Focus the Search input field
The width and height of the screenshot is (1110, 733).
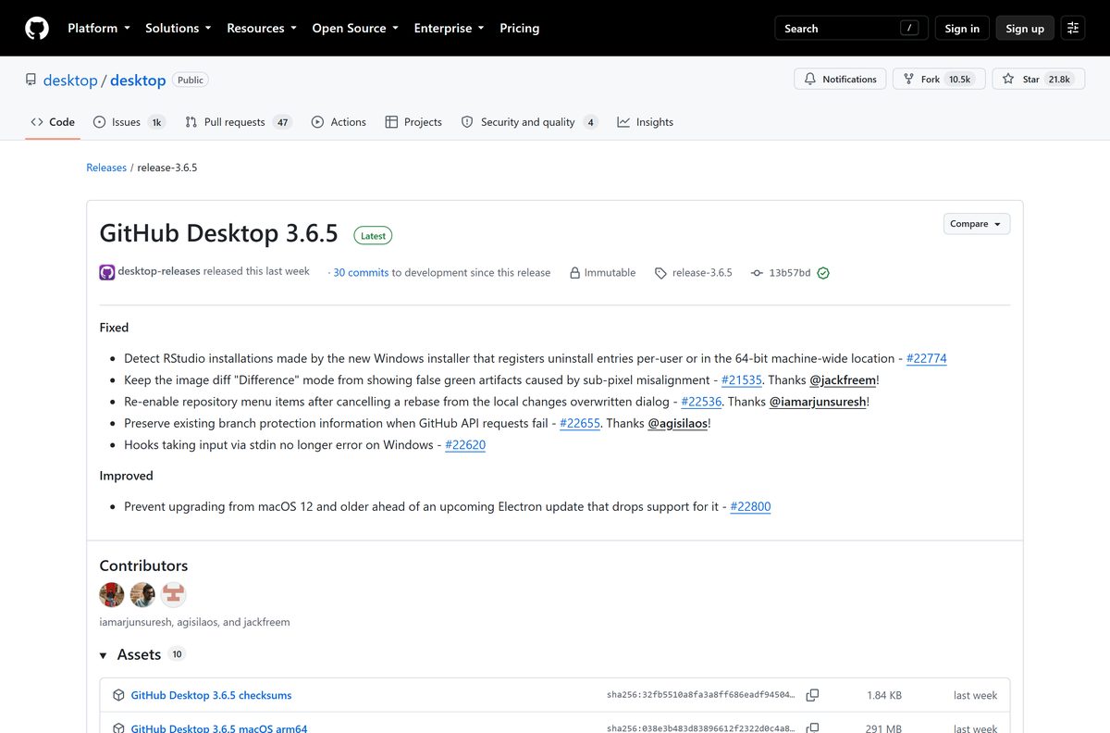pos(851,28)
